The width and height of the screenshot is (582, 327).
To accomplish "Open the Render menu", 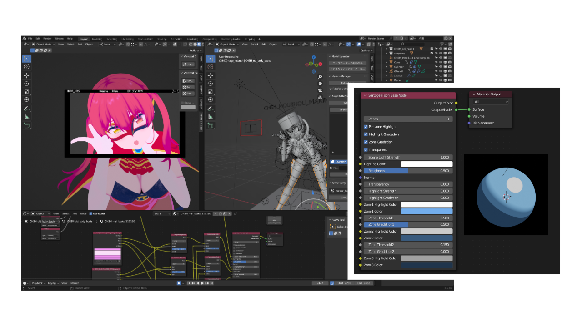I will tap(47, 39).
